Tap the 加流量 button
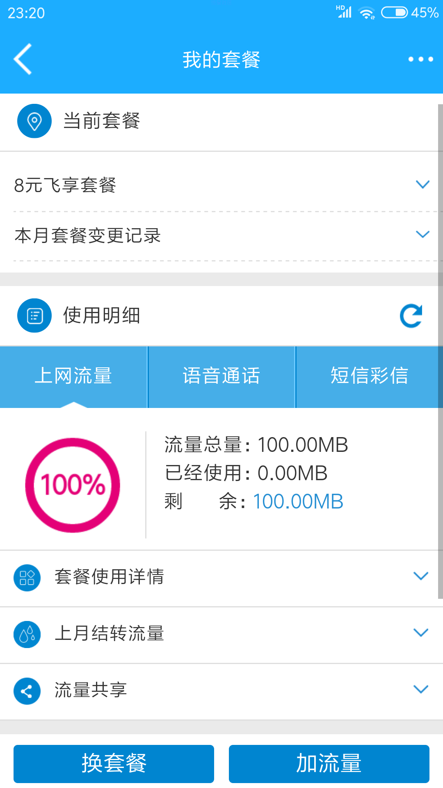This screenshot has width=443, height=788. click(x=329, y=764)
